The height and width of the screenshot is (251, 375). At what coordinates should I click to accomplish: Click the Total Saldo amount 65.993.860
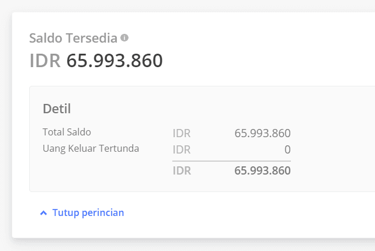pos(262,133)
